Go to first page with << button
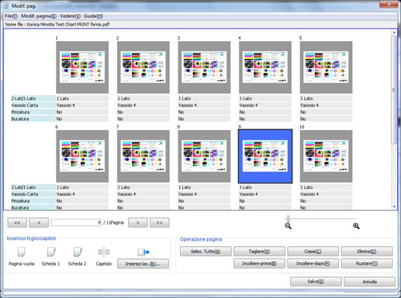The height and width of the screenshot is (298, 401). click(x=17, y=223)
